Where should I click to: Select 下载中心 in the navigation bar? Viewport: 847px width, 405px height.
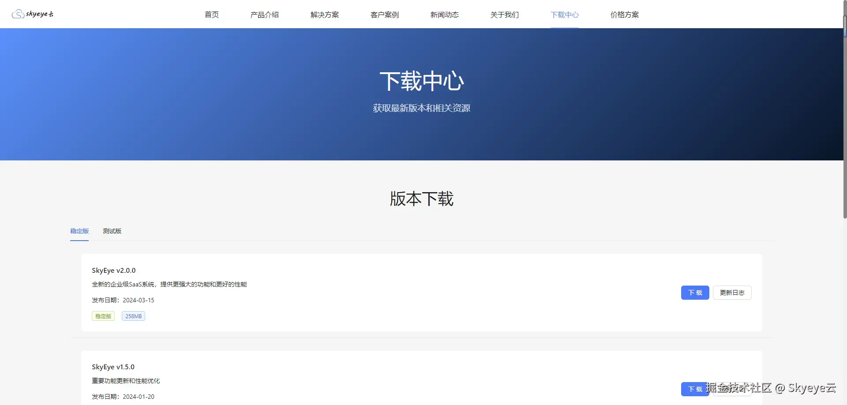565,15
